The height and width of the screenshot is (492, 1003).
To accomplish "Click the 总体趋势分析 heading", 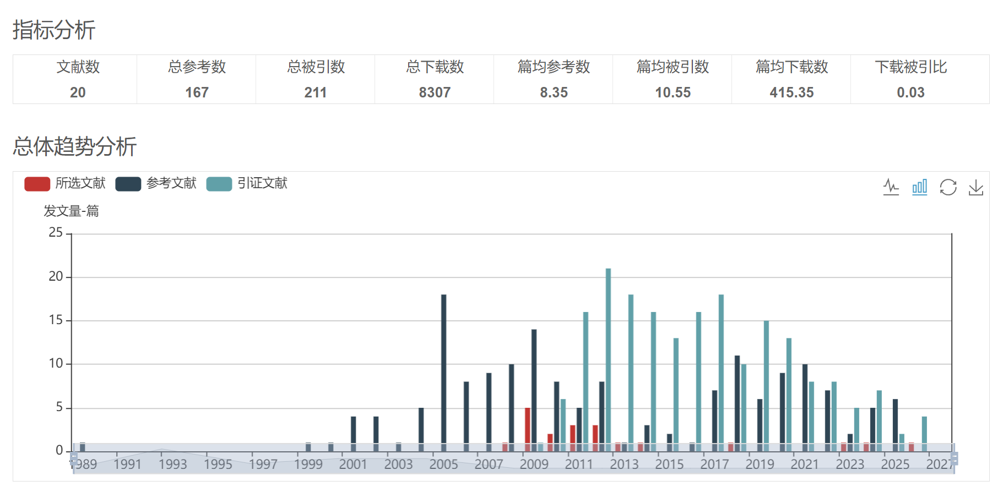I will (x=75, y=146).
